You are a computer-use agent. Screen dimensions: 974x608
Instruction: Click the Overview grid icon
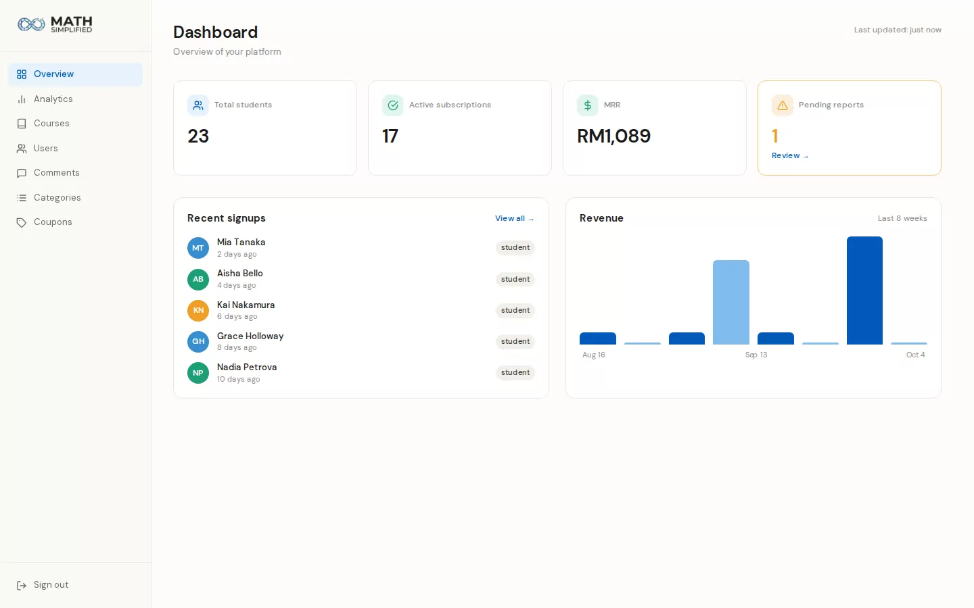(x=22, y=74)
